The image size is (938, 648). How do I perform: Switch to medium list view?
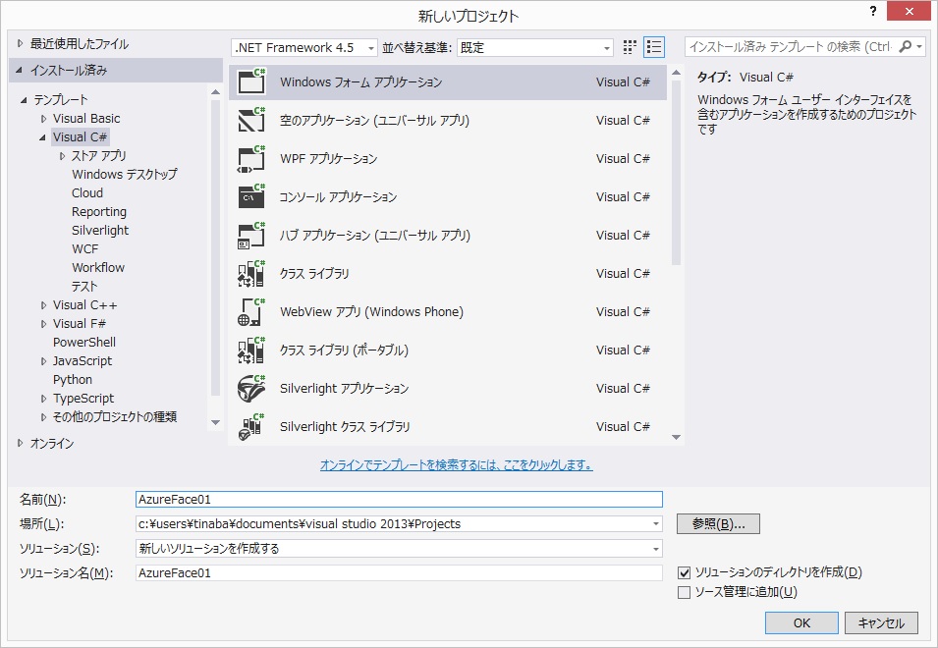click(654, 47)
